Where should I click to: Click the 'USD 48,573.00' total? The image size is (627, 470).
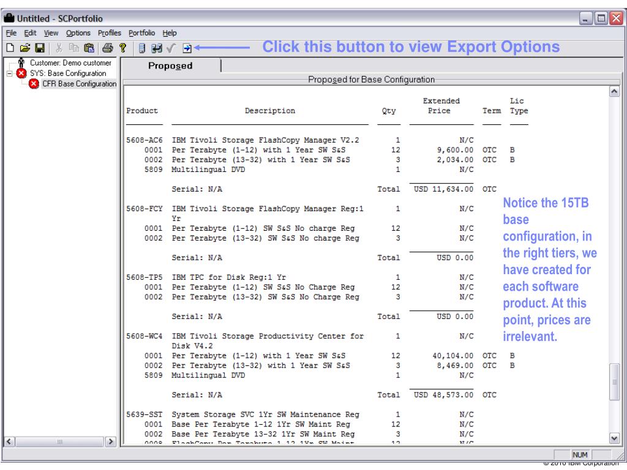click(443, 395)
